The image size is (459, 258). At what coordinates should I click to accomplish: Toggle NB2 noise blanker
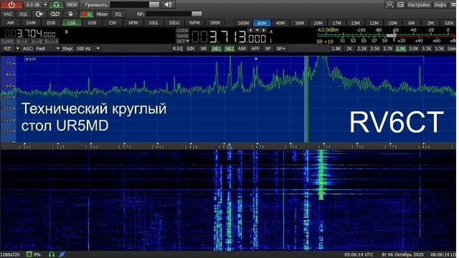(229, 49)
